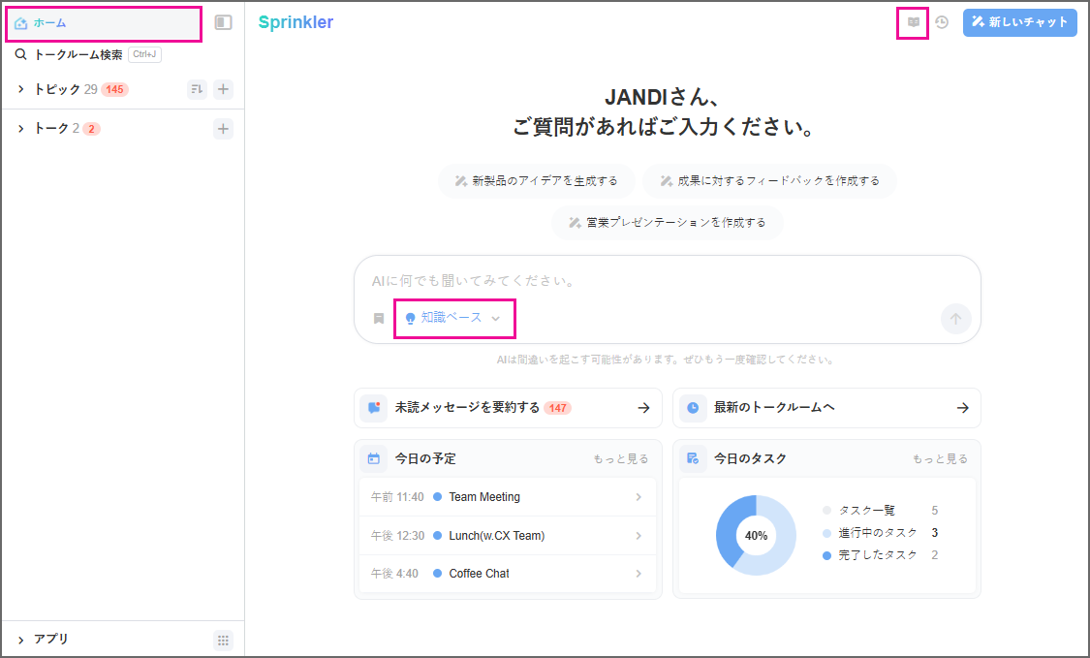The width and height of the screenshot is (1090, 658).
Task: Open 未読メッセージを要約する card
Action: (x=508, y=408)
